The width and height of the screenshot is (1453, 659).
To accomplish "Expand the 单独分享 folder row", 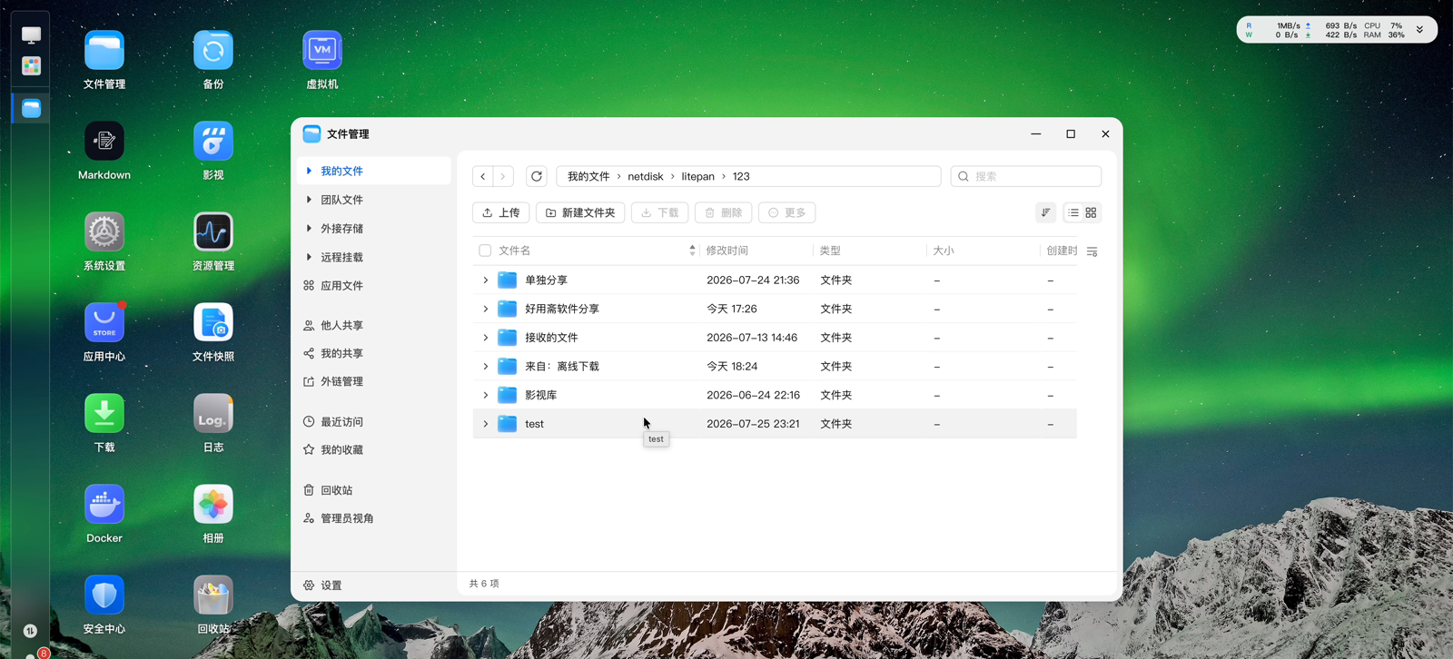I will click(486, 280).
